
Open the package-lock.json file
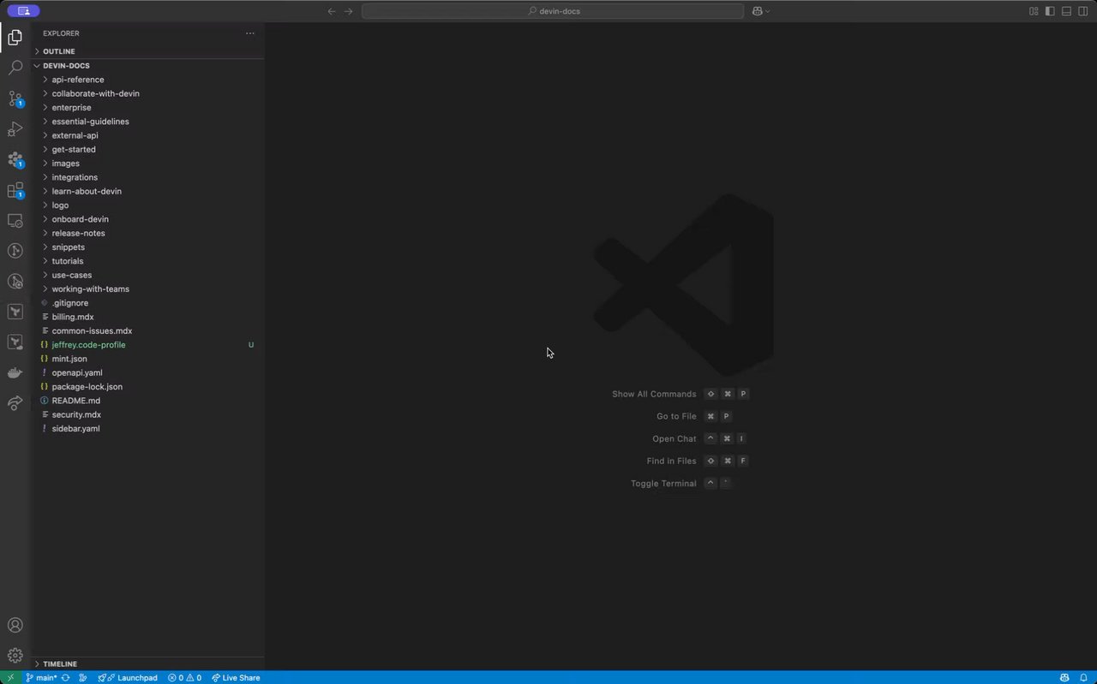point(148,386)
